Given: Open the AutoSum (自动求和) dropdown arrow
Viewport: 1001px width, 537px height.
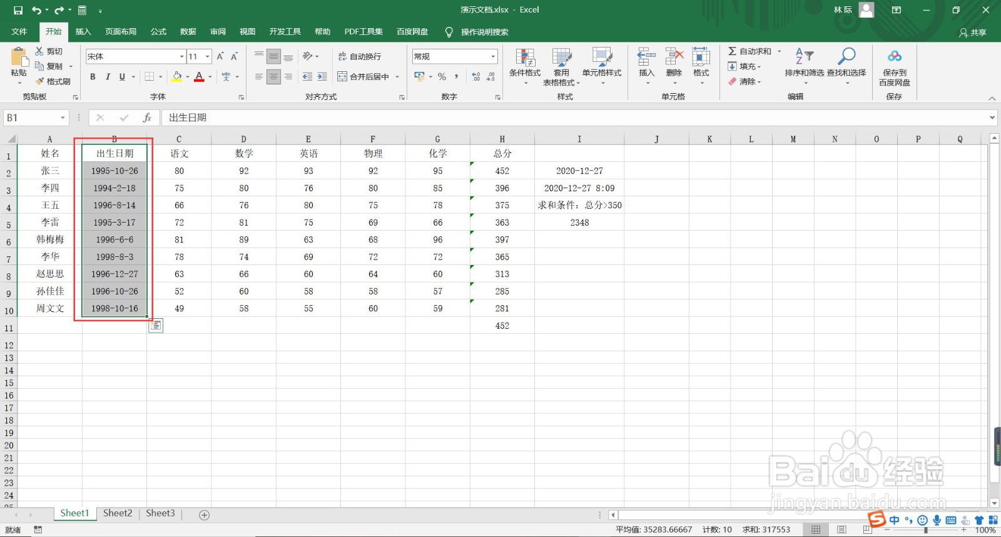Looking at the screenshot, I should coord(779,51).
